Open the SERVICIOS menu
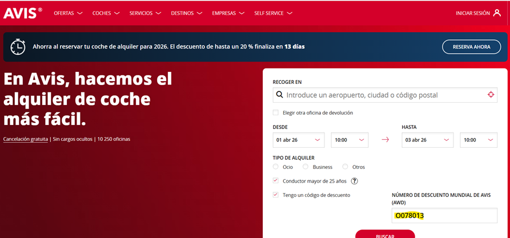 click(x=146, y=13)
